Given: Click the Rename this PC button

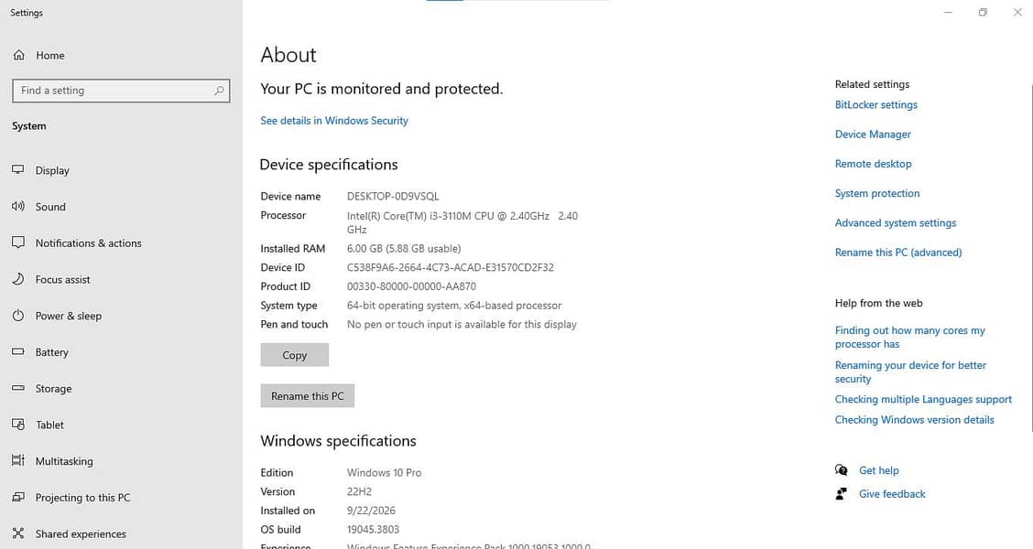Looking at the screenshot, I should pyautogui.click(x=307, y=395).
